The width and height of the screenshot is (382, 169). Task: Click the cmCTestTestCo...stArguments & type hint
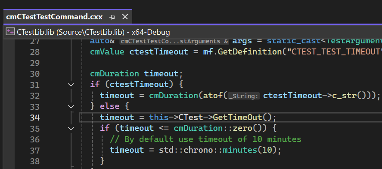pos(174,42)
